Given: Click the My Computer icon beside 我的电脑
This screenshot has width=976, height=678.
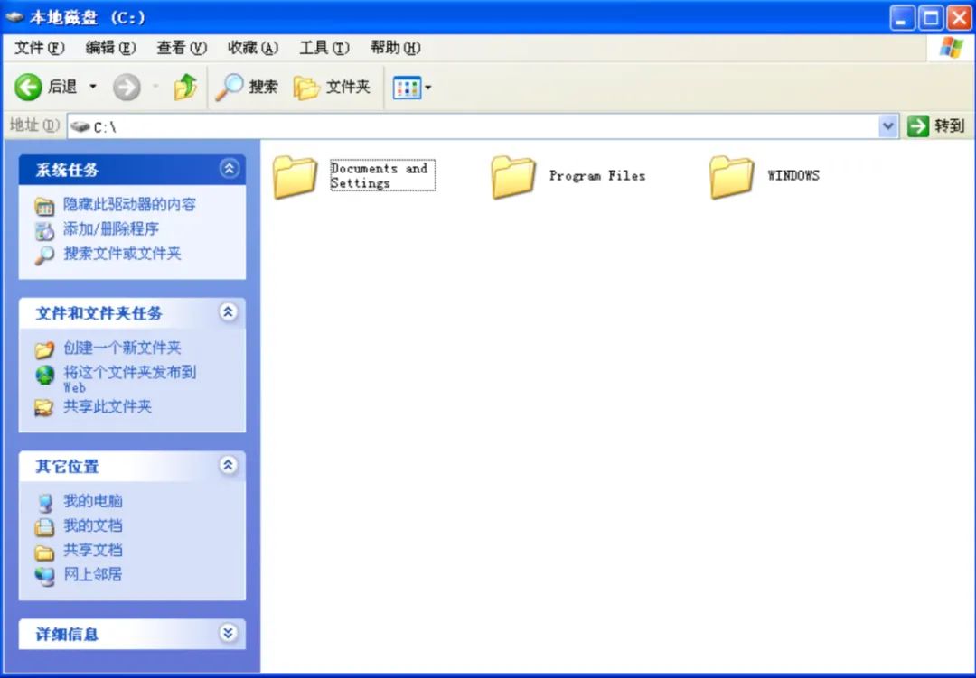Looking at the screenshot, I should tap(44, 503).
